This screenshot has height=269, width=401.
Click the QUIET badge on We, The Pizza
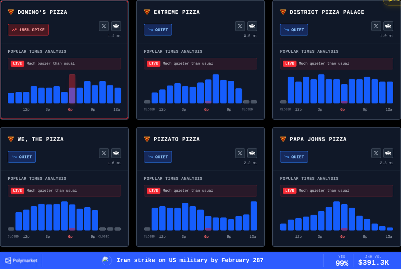(x=22, y=157)
